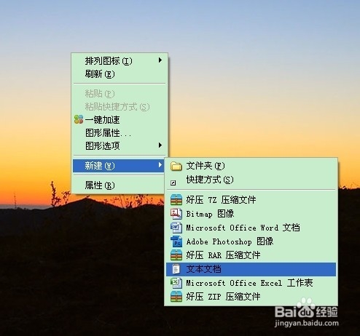The height and width of the screenshot is (336, 360).
Task: Click the Excel worksheet icon
Action: pos(176,283)
